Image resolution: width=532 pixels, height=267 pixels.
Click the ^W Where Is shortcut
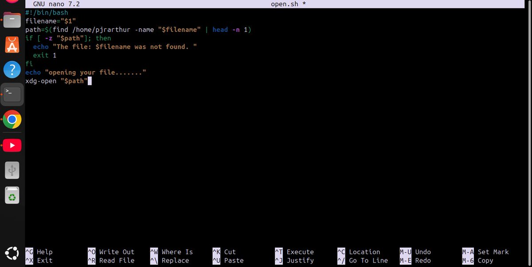[172, 252]
